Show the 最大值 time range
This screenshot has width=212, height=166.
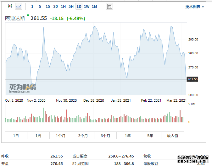tap(172, 136)
